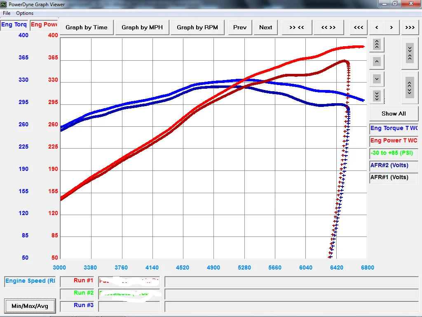Open the Options menu

click(25, 13)
